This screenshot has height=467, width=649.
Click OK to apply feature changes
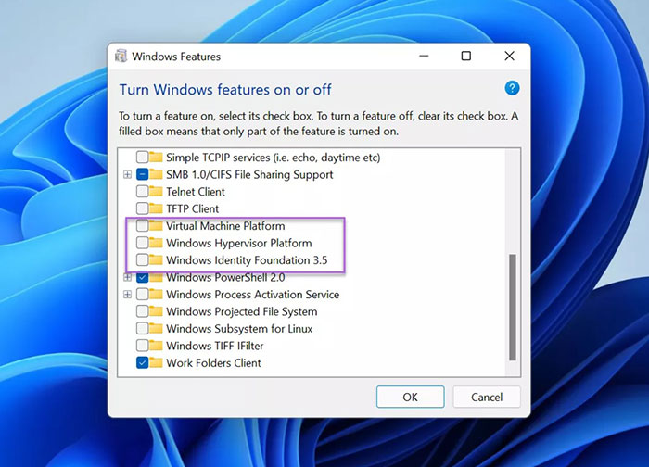[410, 398]
